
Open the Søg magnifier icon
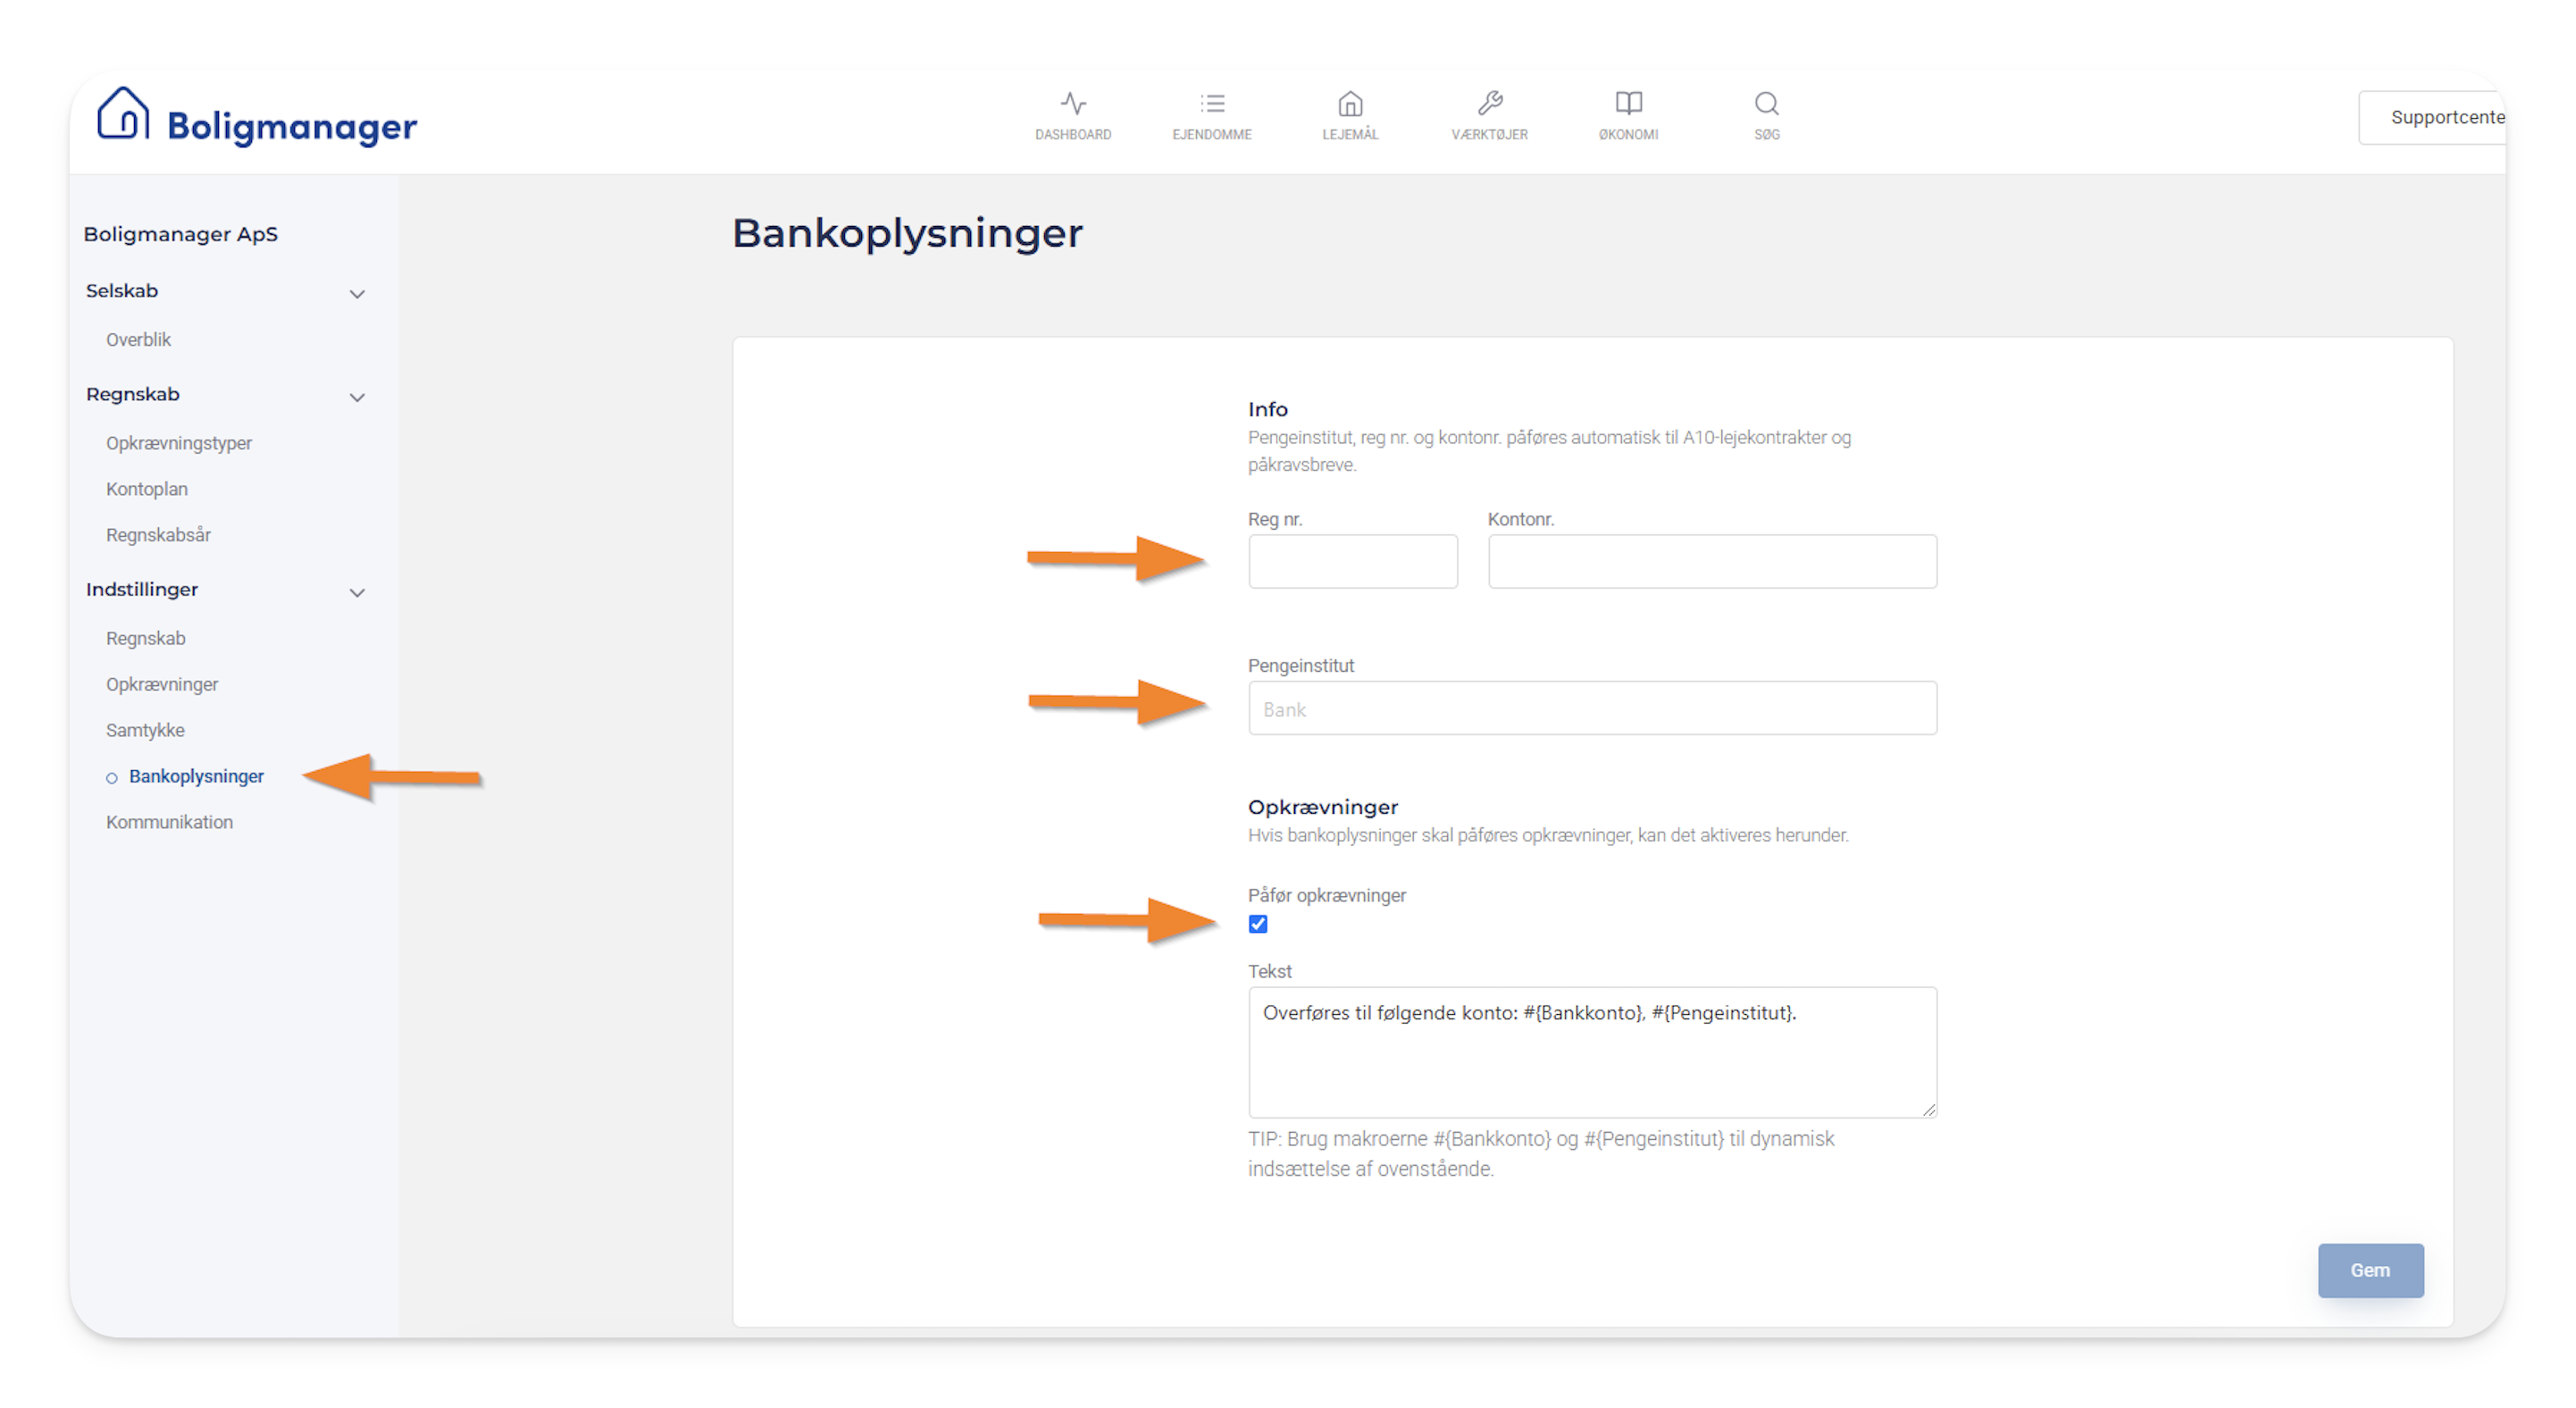click(x=1766, y=103)
